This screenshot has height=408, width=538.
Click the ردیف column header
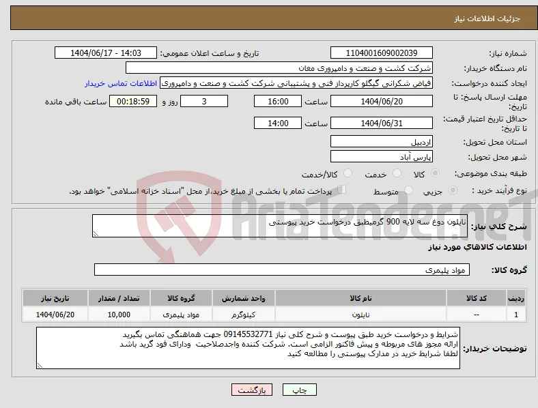(x=516, y=298)
